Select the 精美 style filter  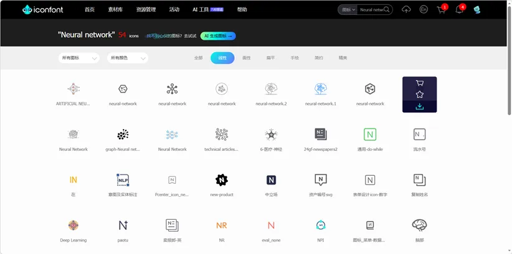pos(343,58)
